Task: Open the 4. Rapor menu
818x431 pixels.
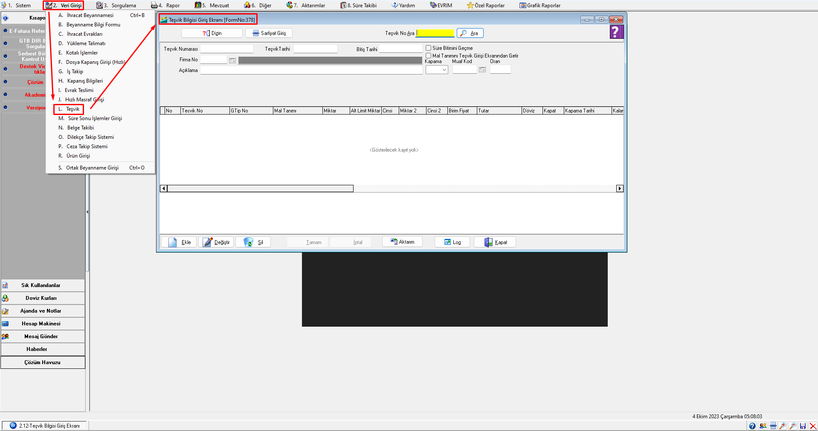Action: [x=165, y=6]
